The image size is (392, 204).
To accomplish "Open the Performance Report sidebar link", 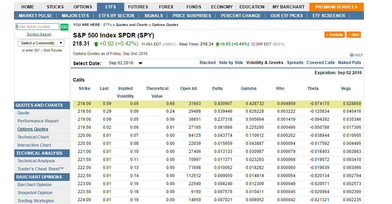I will (38, 121).
